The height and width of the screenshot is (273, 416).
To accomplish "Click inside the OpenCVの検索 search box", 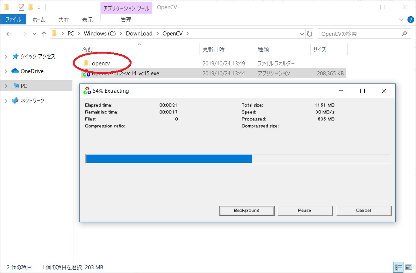I will pyautogui.click(x=358, y=34).
